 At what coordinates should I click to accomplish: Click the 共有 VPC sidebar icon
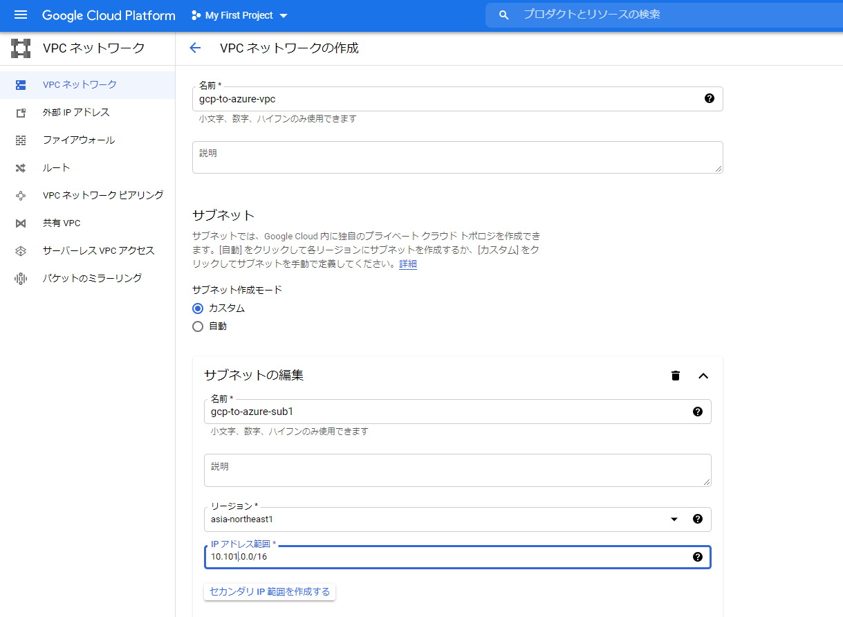(21, 223)
